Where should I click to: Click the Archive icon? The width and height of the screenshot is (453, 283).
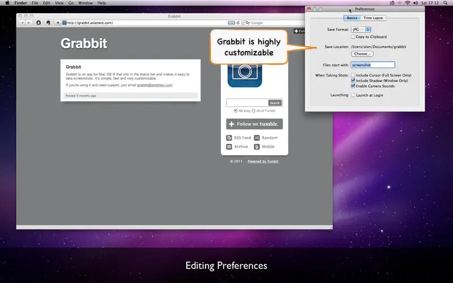point(229,147)
